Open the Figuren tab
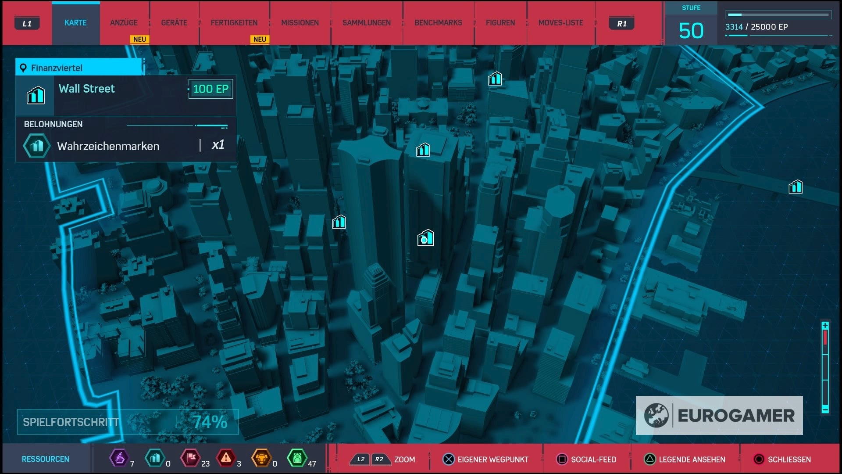 click(500, 23)
